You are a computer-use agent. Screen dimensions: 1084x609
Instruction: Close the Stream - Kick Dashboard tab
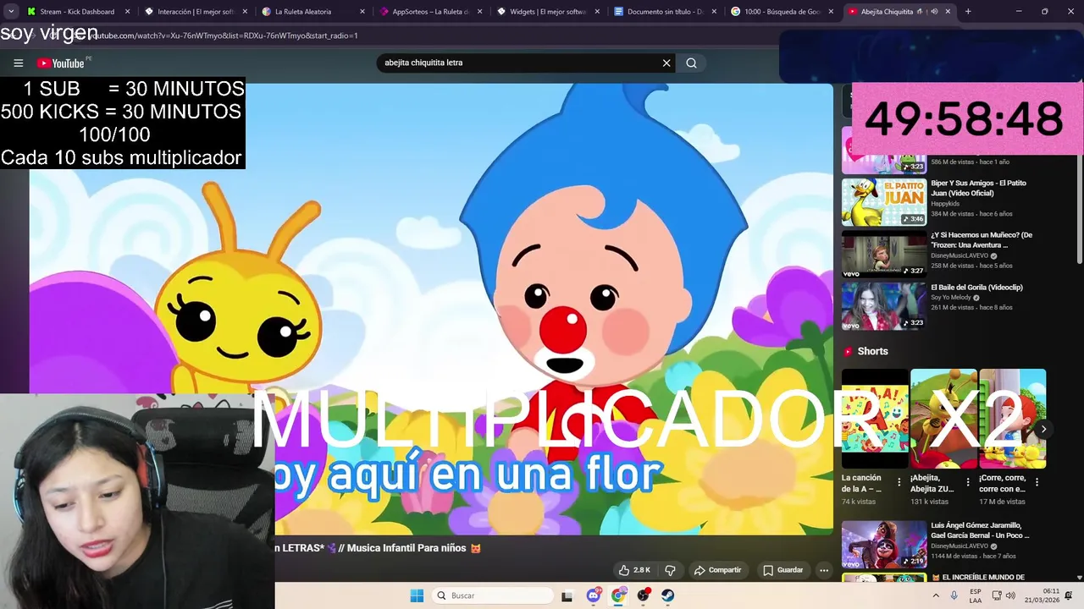point(128,12)
